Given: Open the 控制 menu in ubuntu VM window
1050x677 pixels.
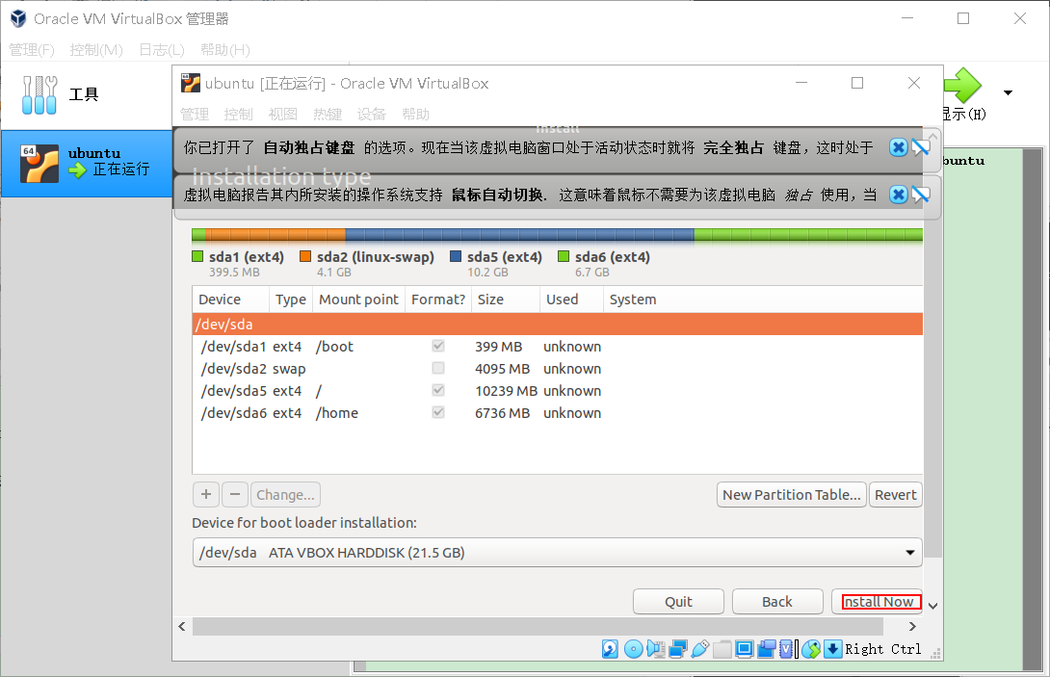Looking at the screenshot, I should pyautogui.click(x=238, y=115).
